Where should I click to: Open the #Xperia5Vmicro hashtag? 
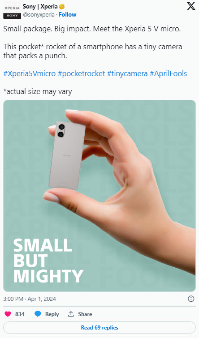coord(29,74)
